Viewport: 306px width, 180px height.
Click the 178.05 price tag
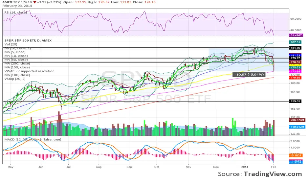[295, 62]
